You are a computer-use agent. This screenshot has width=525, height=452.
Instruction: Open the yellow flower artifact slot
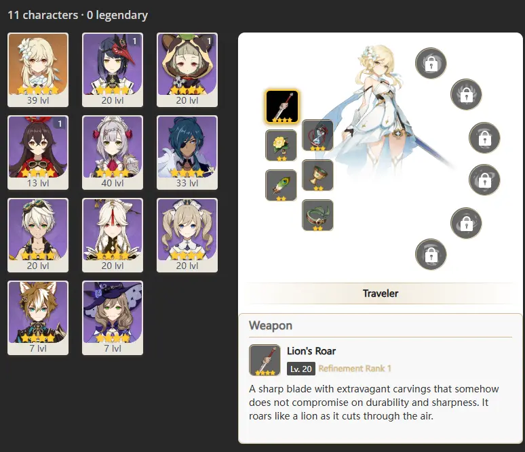281,146
